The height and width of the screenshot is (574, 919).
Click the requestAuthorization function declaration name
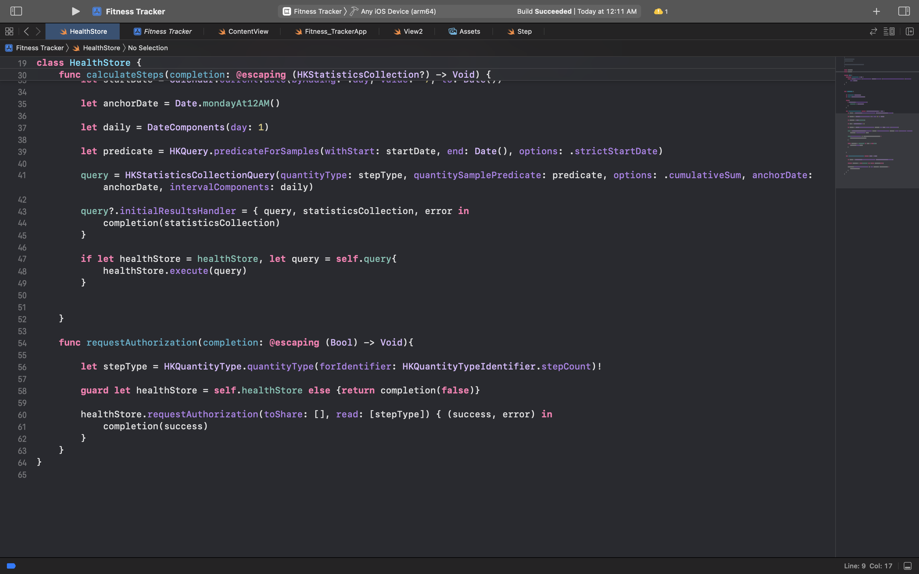pyautogui.click(x=141, y=342)
